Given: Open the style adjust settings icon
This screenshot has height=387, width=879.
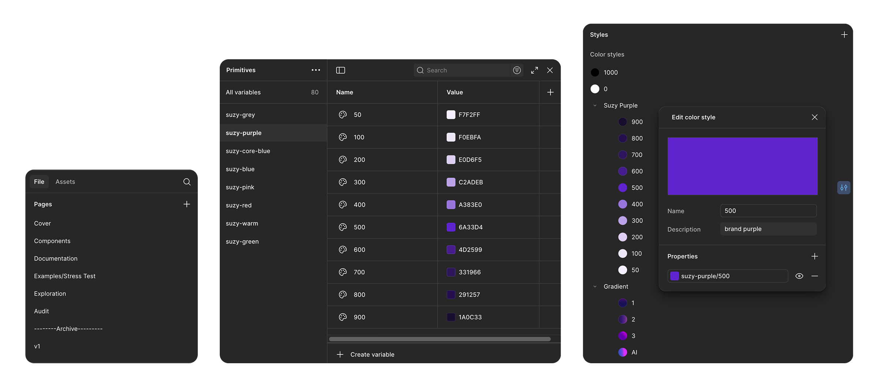Looking at the screenshot, I should click(x=844, y=188).
